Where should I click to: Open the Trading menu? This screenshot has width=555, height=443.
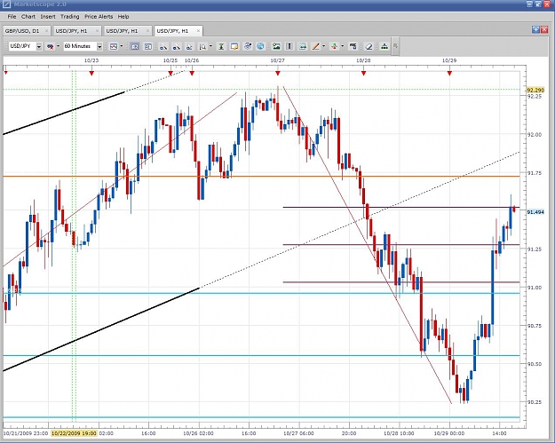tap(70, 17)
